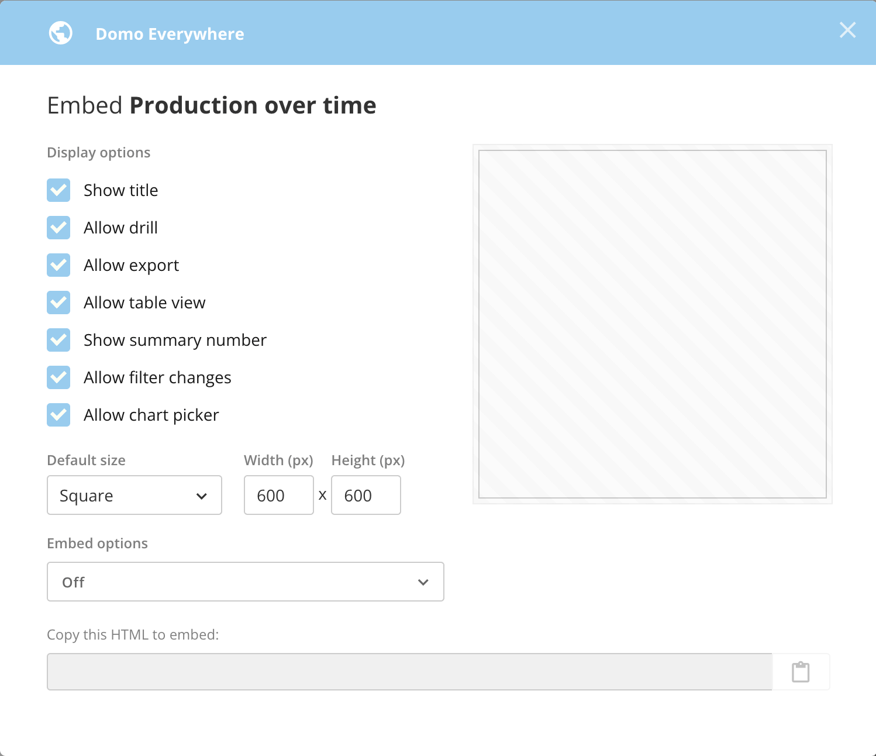The image size is (876, 756).
Task: Toggle Allow table view checkbox
Action: point(58,303)
